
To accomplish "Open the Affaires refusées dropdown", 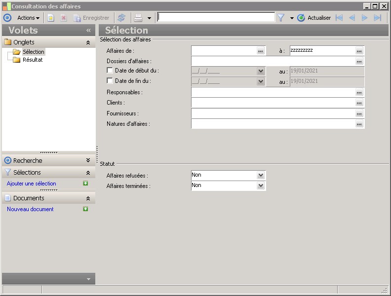I will [261, 175].
